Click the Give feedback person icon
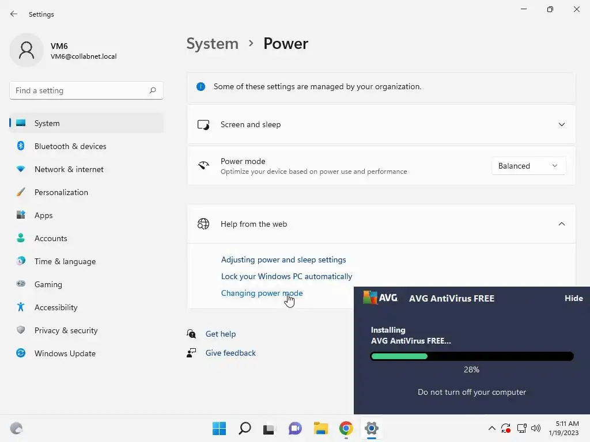This screenshot has width=590, height=442. click(x=191, y=353)
